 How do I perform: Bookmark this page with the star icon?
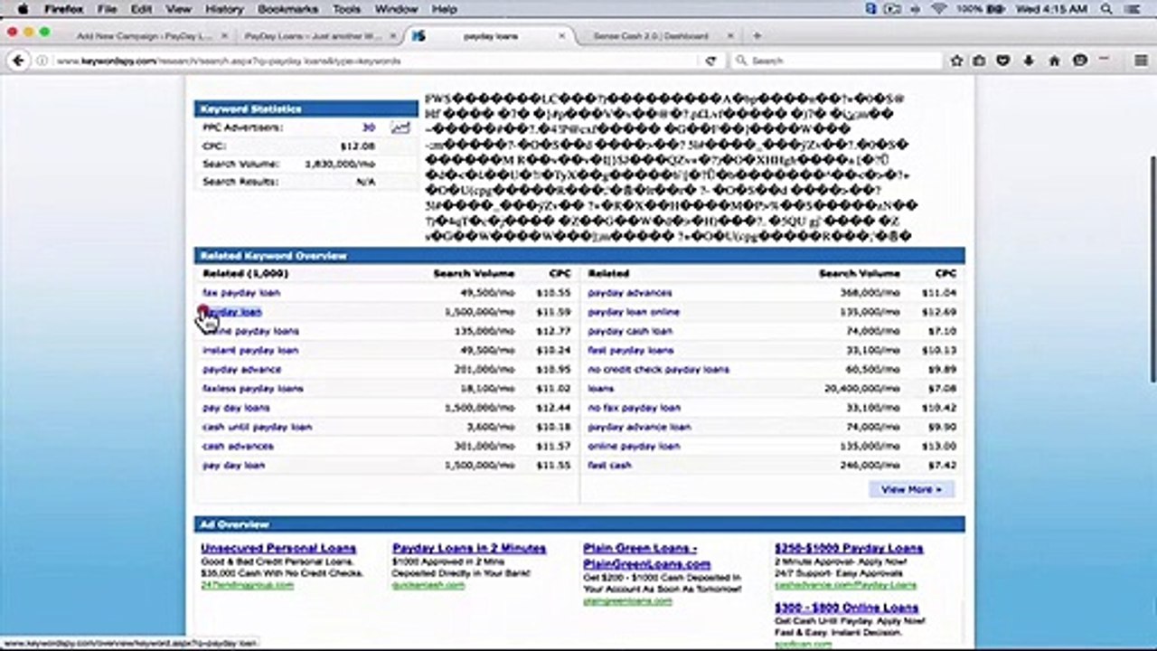click(x=956, y=61)
